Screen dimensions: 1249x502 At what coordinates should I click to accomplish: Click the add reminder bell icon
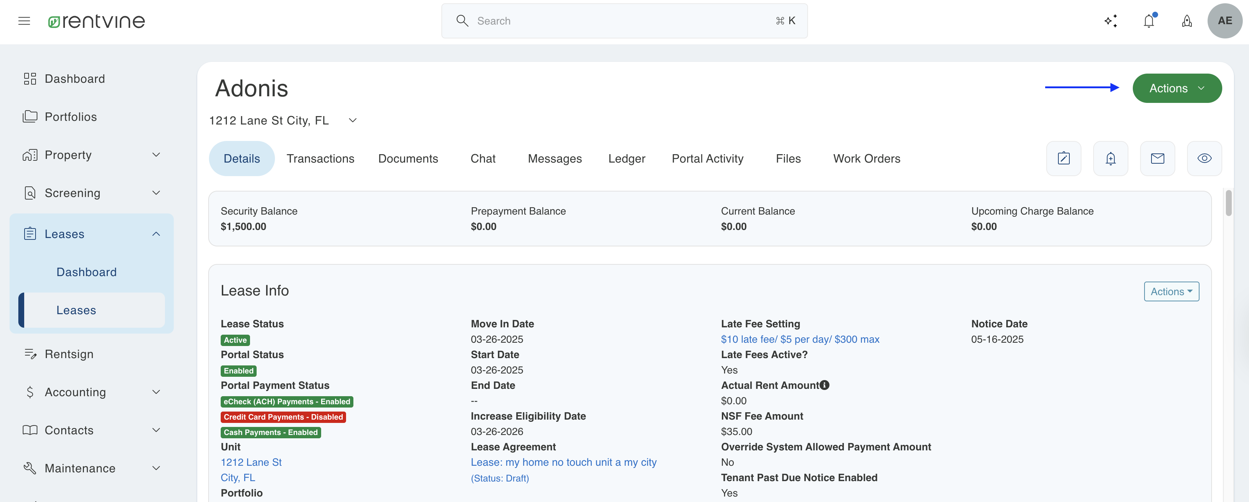1110,158
